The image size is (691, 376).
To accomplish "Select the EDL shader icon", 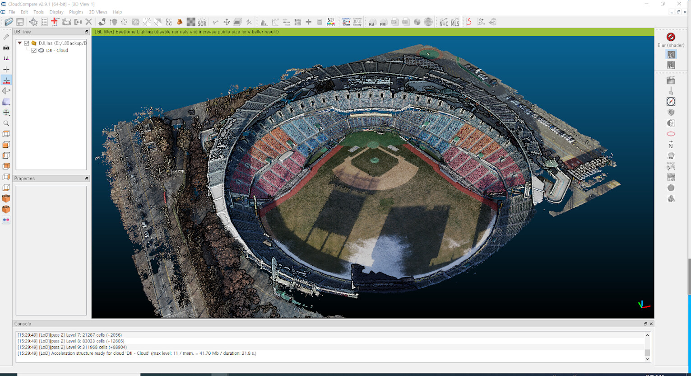I will coord(671,55).
